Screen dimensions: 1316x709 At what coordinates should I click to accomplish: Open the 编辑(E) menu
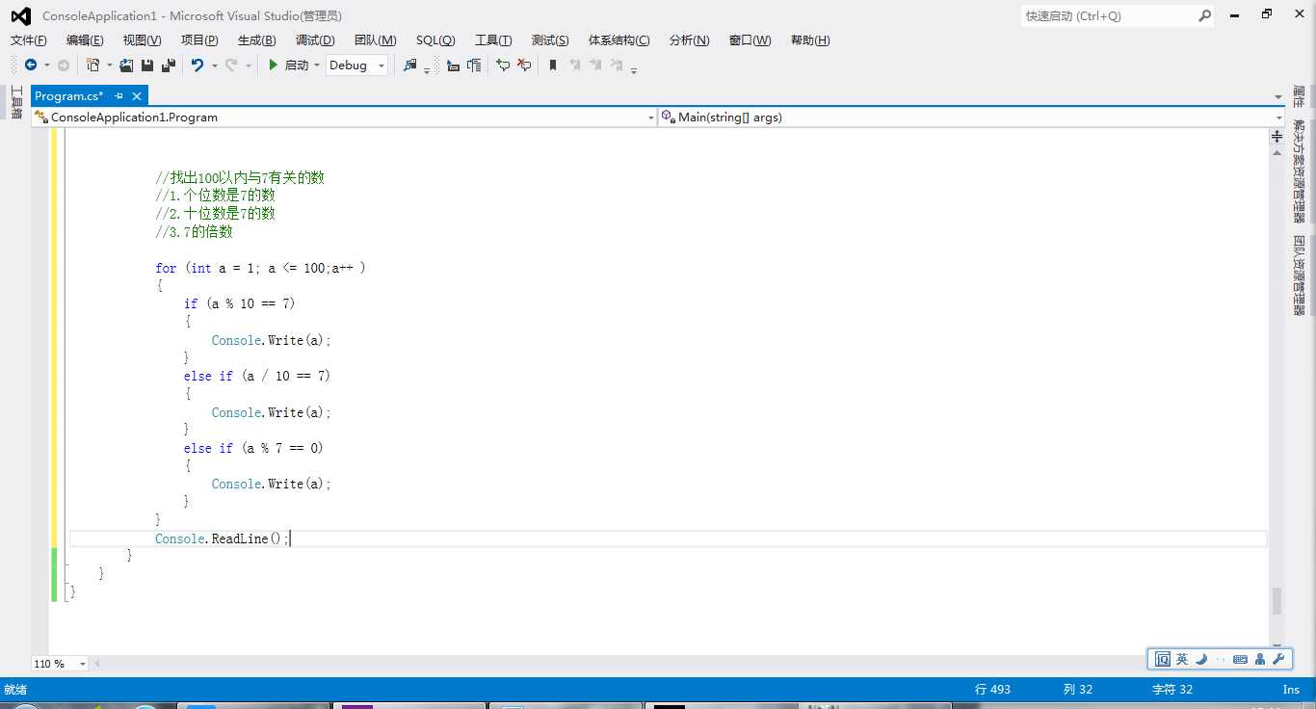click(x=85, y=39)
